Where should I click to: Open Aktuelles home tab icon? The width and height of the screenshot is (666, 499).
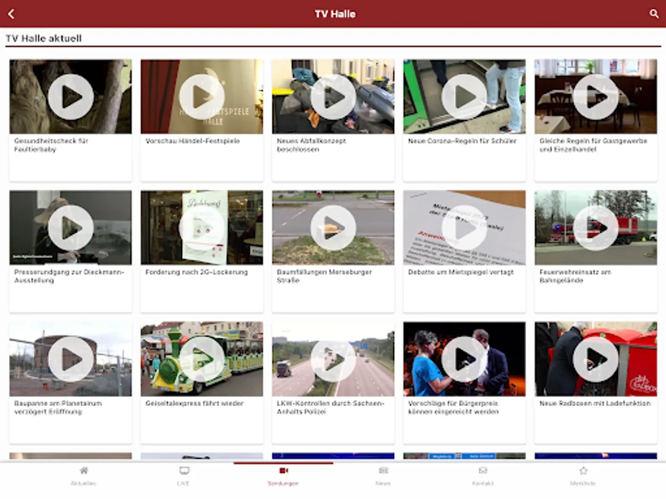pos(83,471)
